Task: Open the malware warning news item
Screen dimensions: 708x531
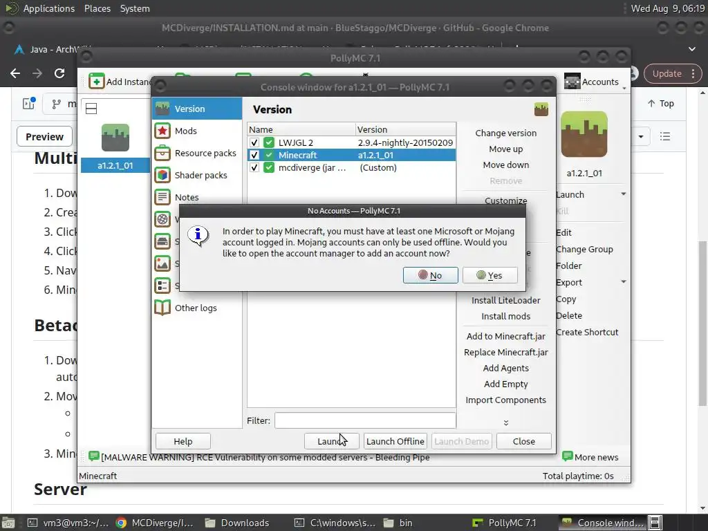Action: coord(265,458)
